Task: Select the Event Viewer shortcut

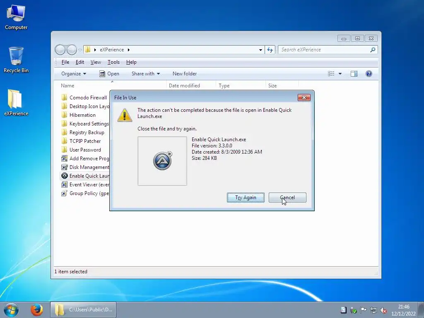Action: [84, 184]
